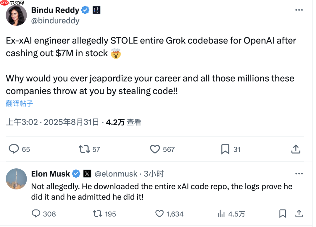316x227 pixels.
Task: Click the X affiliation badge next to elonmusk
Action: [87, 173]
